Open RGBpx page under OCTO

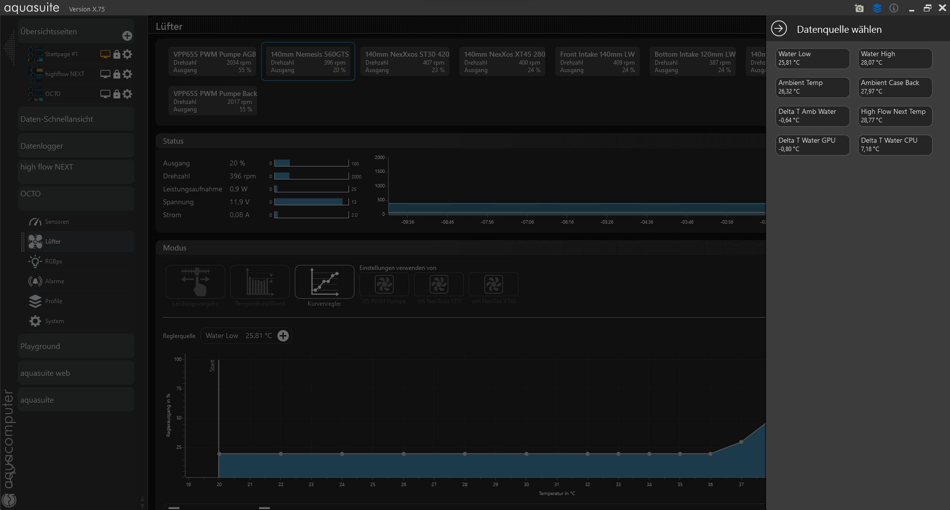tap(80, 261)
